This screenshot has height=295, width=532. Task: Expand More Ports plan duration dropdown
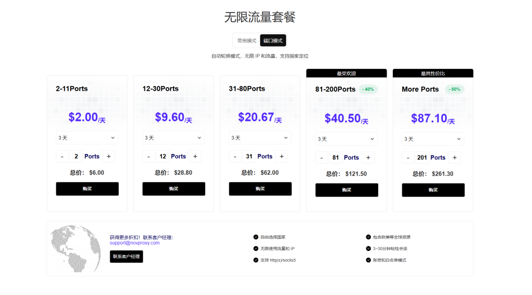[433, 139]
